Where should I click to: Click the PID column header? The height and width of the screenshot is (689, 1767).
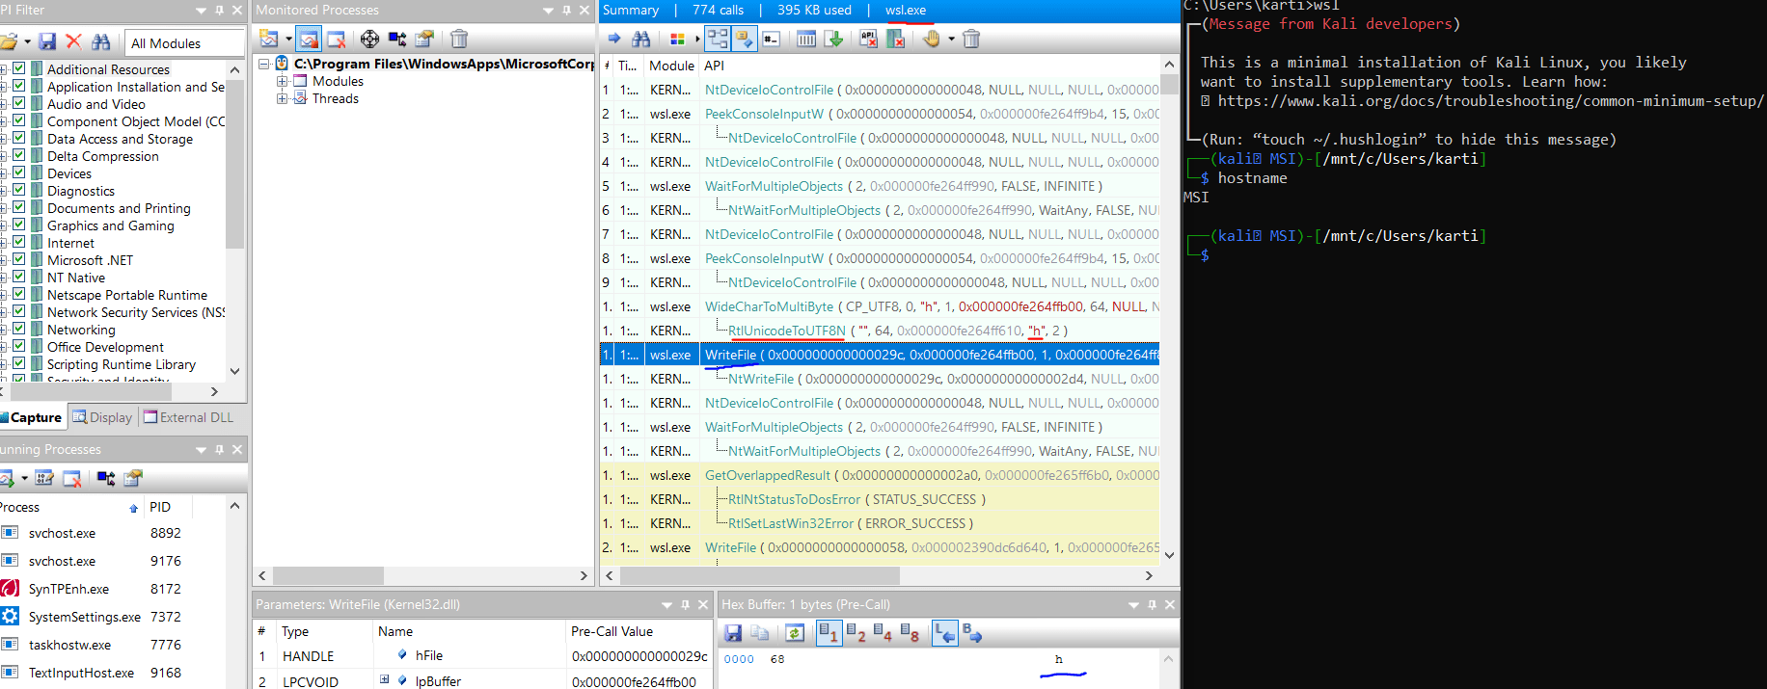coord(160,507)
